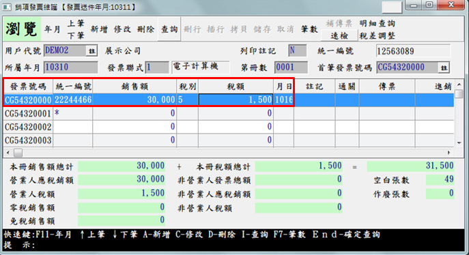Click the grand total value 31,500
The width and height of the screenshot is (469, 255).
tap(411, 166)
